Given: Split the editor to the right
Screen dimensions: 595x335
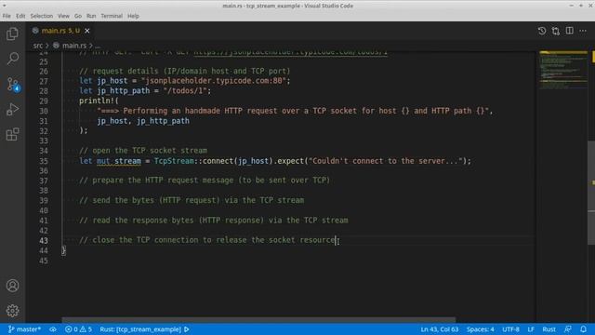Looking at the screenshot, I should point(570,31).
